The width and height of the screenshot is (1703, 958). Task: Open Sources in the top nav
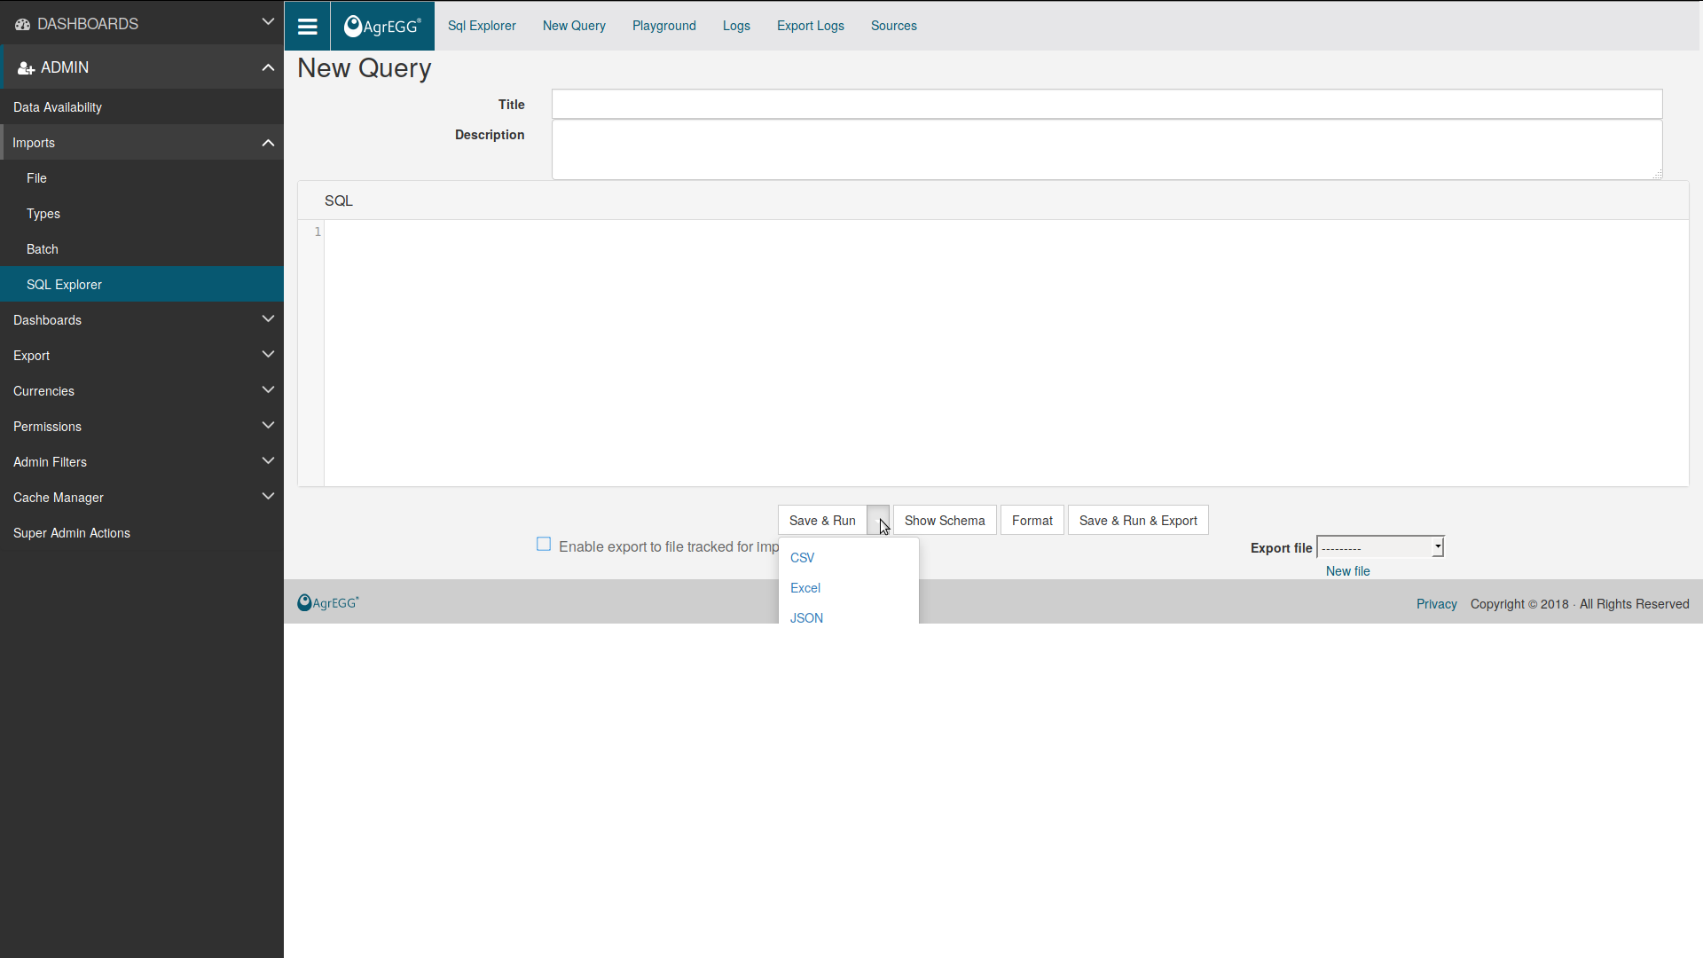click(x=894, y=26)
